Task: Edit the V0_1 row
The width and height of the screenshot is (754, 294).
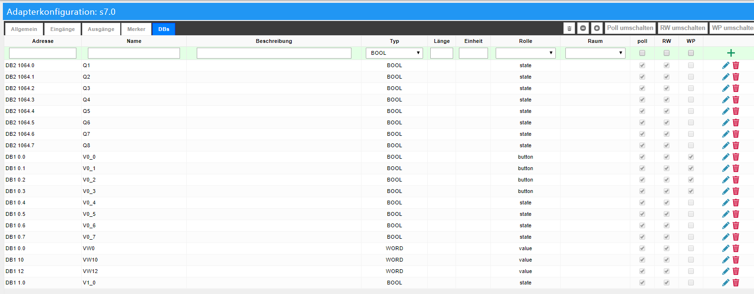Action: [726, 168]
